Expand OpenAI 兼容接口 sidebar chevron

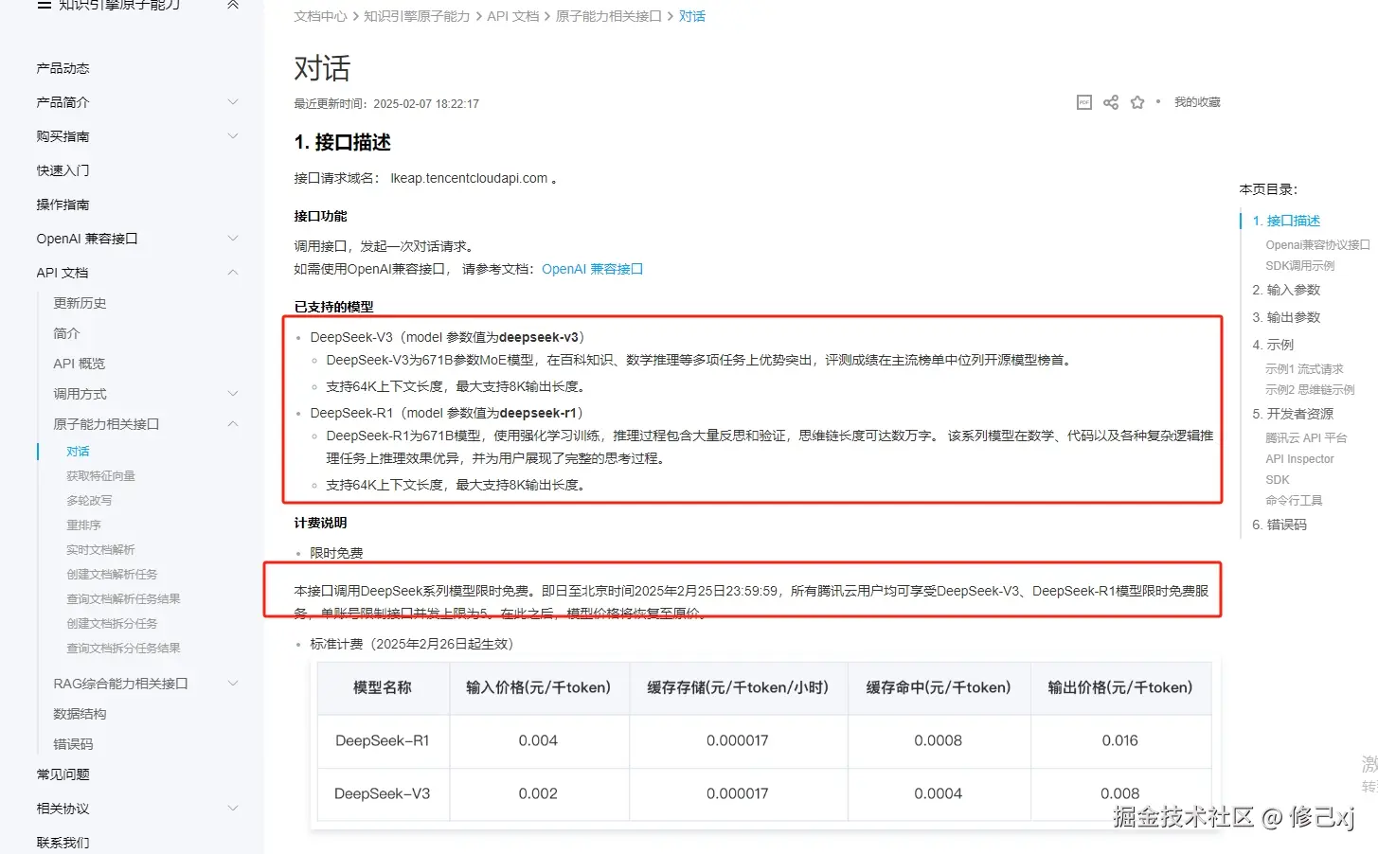233,239
